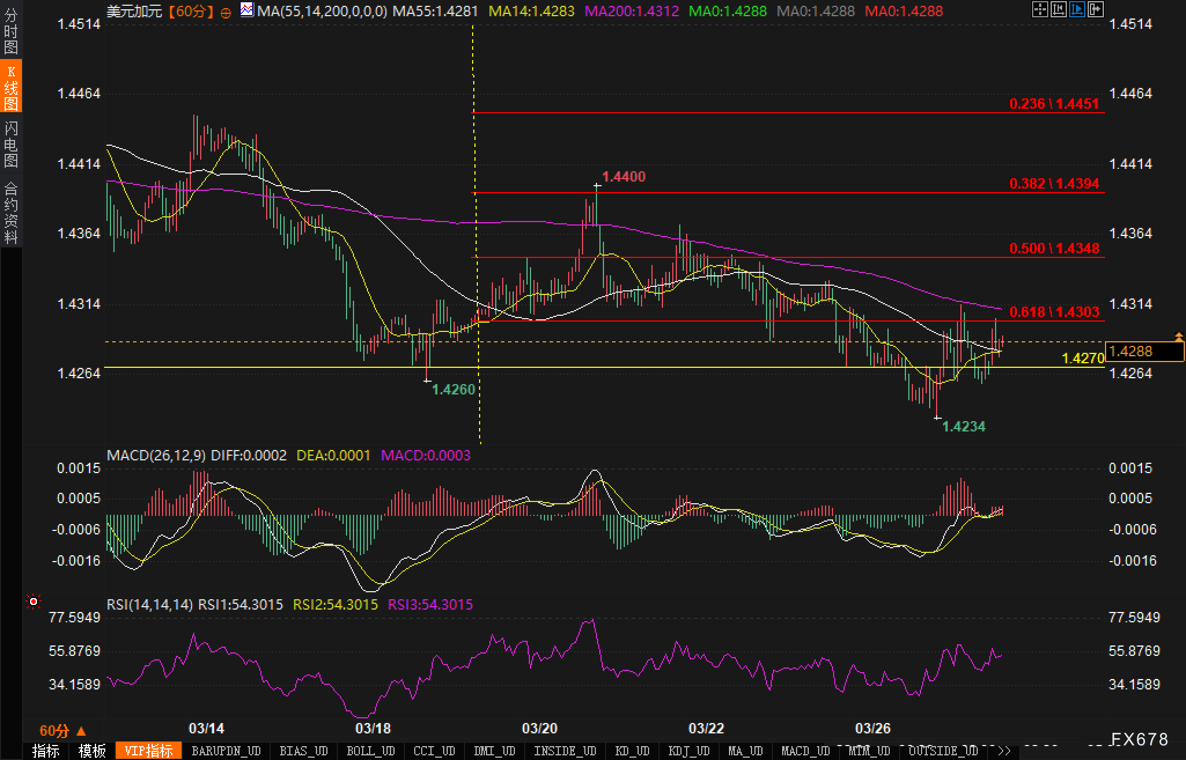Click the chart scroll-to-start icon
This screenshot has height=760, width=1186.
coord(1058,9)
